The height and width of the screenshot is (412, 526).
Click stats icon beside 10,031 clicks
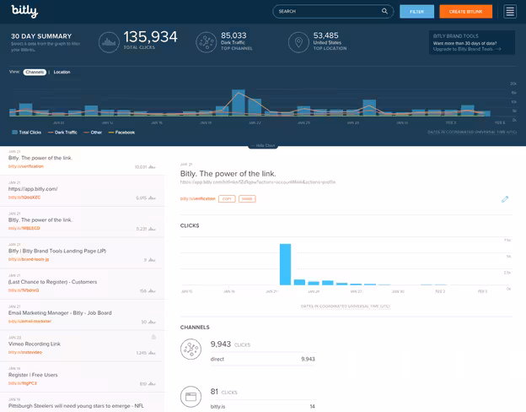[x=152, y=167]
